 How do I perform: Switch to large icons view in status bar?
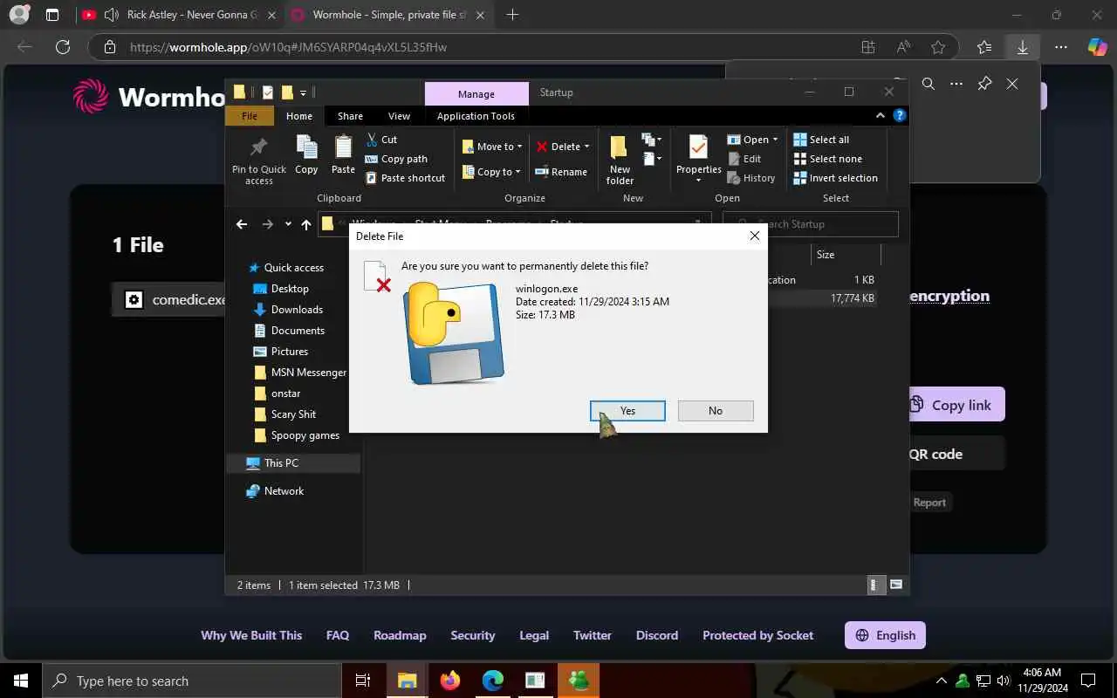point(895,585)
